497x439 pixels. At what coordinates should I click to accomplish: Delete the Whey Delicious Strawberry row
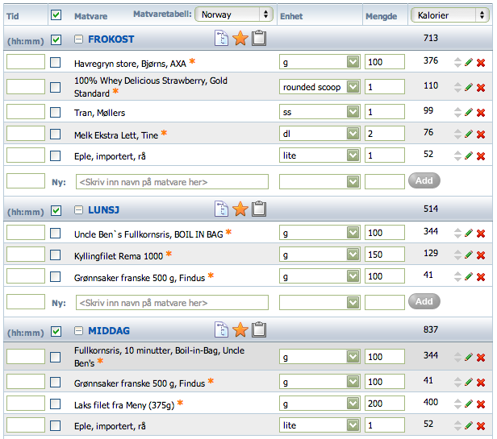(481, 88)
